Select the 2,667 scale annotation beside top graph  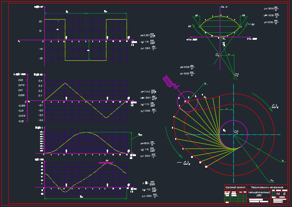point(147,35)
